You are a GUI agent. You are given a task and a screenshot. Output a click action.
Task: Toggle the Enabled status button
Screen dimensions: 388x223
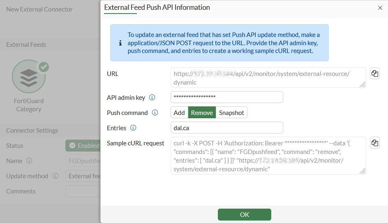[83, 145]
